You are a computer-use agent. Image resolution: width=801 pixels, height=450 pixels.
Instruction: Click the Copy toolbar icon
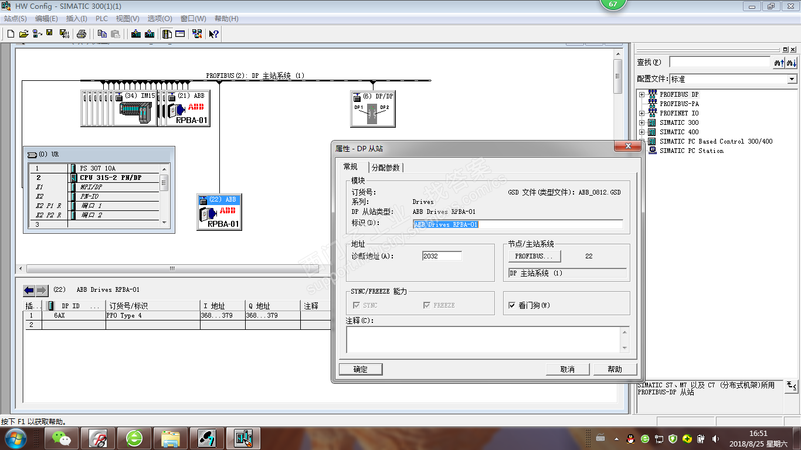click(x=102, y=34)
